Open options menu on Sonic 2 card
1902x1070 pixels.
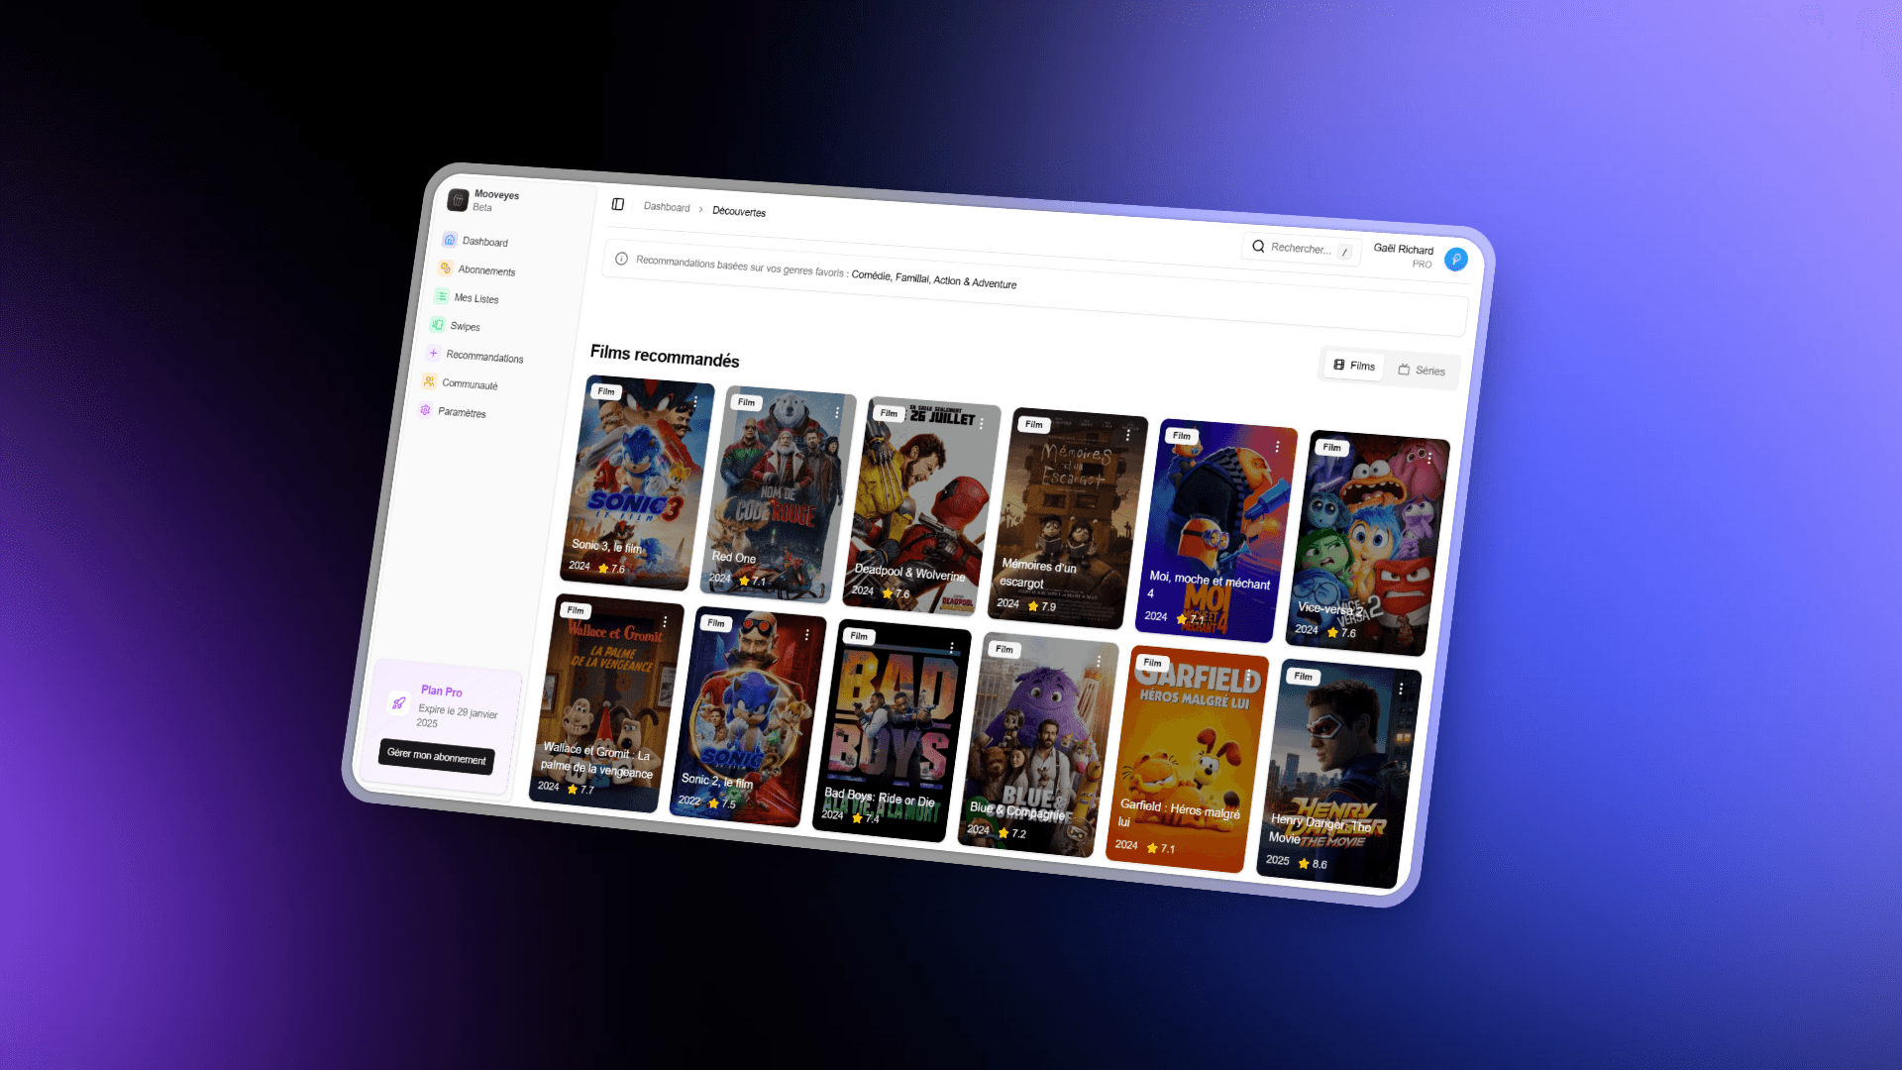pyautogui.click(x=807, y=634)
